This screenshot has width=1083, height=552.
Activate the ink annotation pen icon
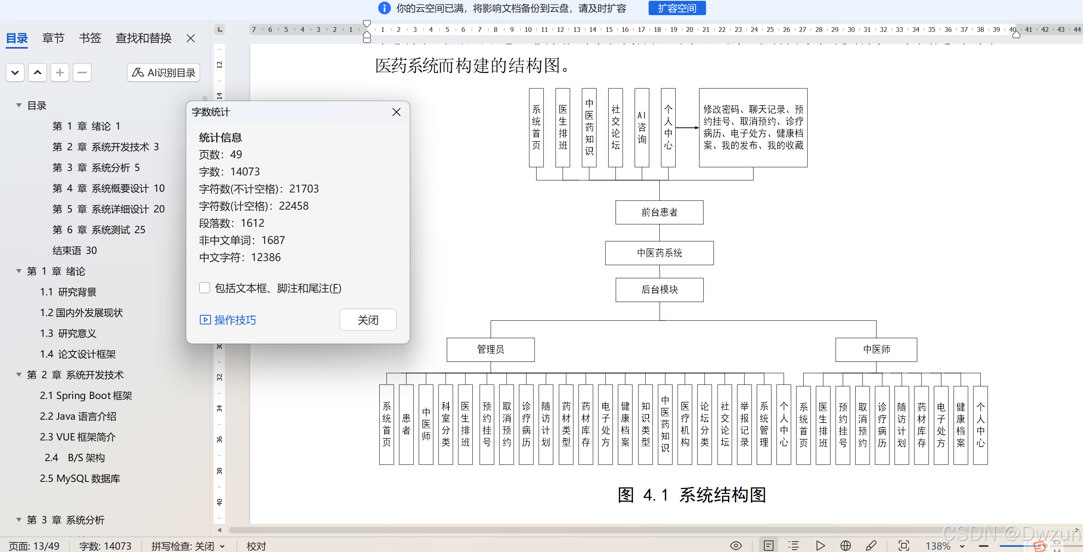click(x=871, y=545)
